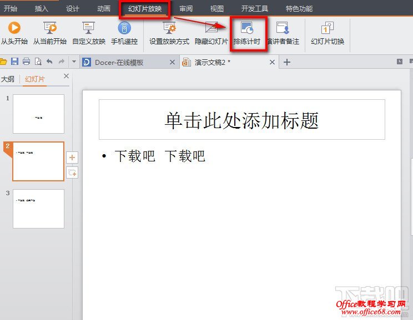Viewport: 413px width, 320px height.
Task: Click new-slide-from-template icon below plus button
Action: pos(72,172)
